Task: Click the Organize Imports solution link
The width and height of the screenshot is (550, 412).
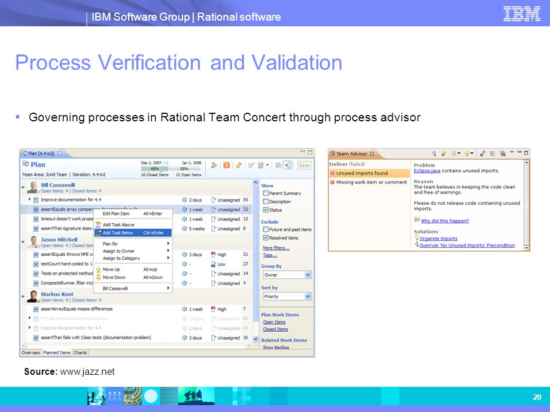Action: click(x=438, y=239)
